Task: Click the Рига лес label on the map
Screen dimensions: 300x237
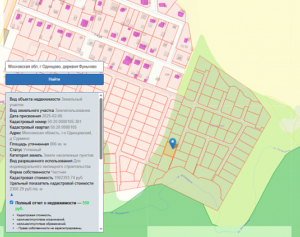Action: [x=218, y=126]
